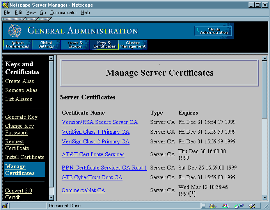Click sidebar scrollbar up arrow
Screen dimensions: 270x210
point(51,58)
